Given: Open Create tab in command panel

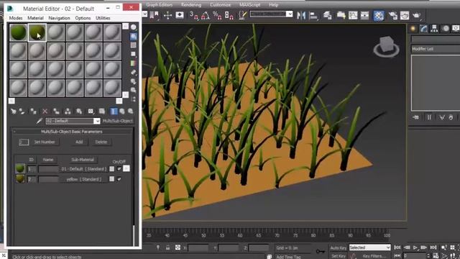Looking at the screenshot, I should coord(413,29).
